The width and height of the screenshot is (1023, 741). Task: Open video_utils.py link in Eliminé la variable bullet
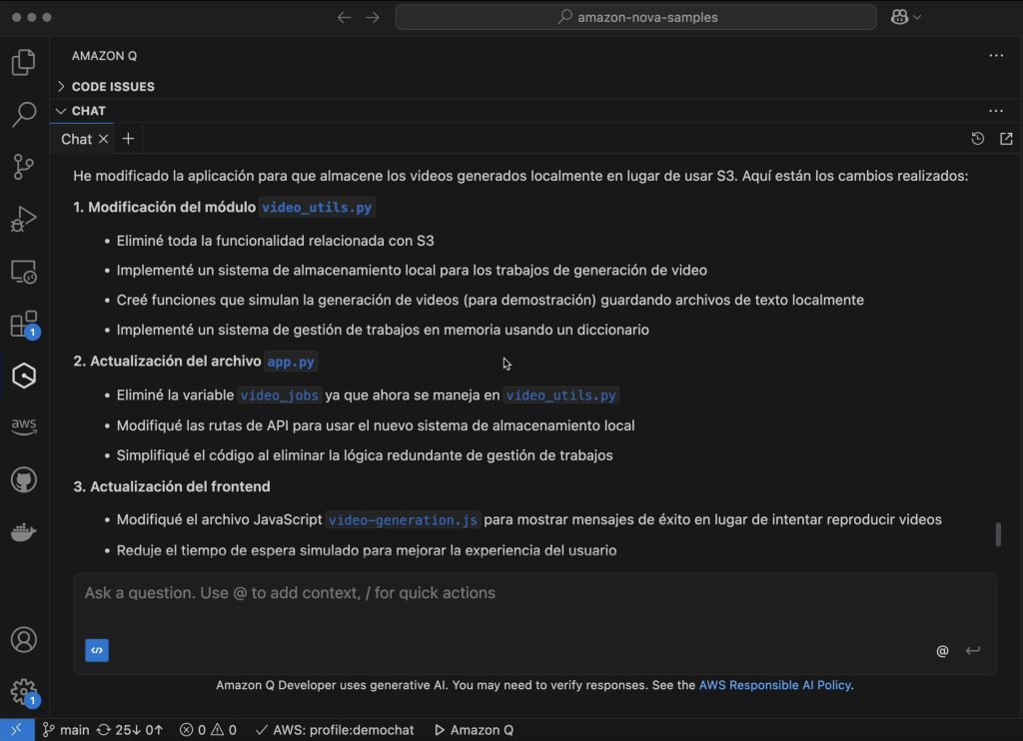tap(560, 395)
